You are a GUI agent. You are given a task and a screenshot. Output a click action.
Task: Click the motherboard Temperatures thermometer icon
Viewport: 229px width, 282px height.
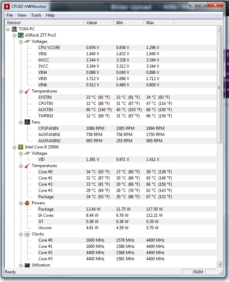pyautogui.click(x=27, y=91)
